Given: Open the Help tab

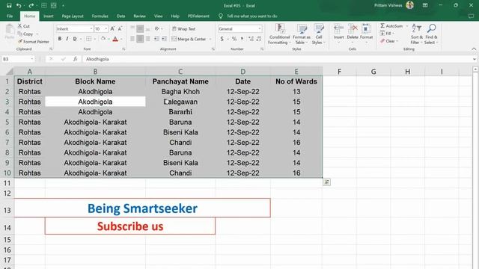Looking at the screenshot, I should [175, 16].
